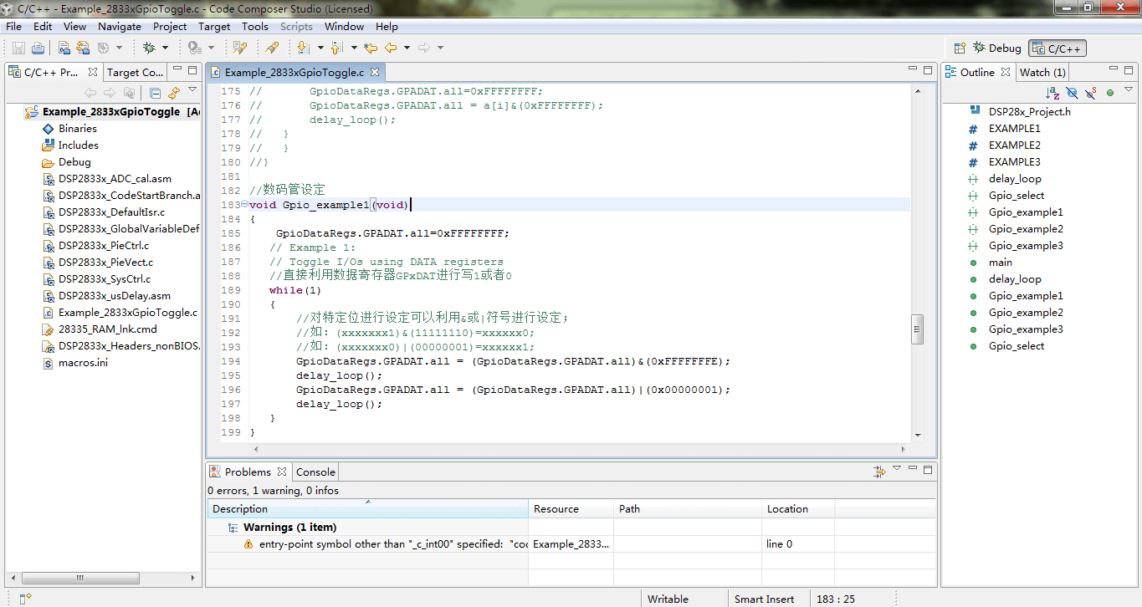
Task: Switch to the Debug perspective
Action: 996,48
